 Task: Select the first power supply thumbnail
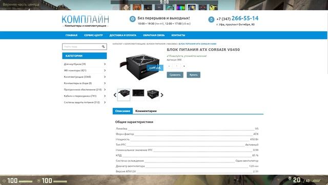(124, 95)
